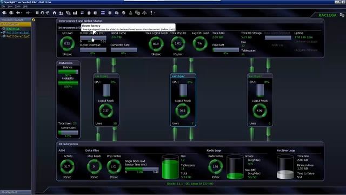Image resolution: width=346 pixels, height=195 pixels.
Task: Open All connections at bottom of sidebar
Action: point(16,192)
